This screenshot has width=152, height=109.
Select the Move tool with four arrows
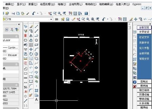(31, 49)
